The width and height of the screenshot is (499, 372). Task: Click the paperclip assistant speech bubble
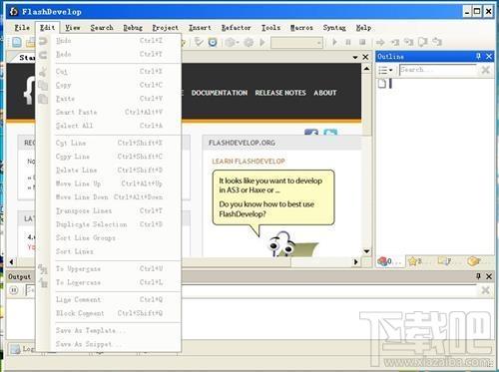273,197
